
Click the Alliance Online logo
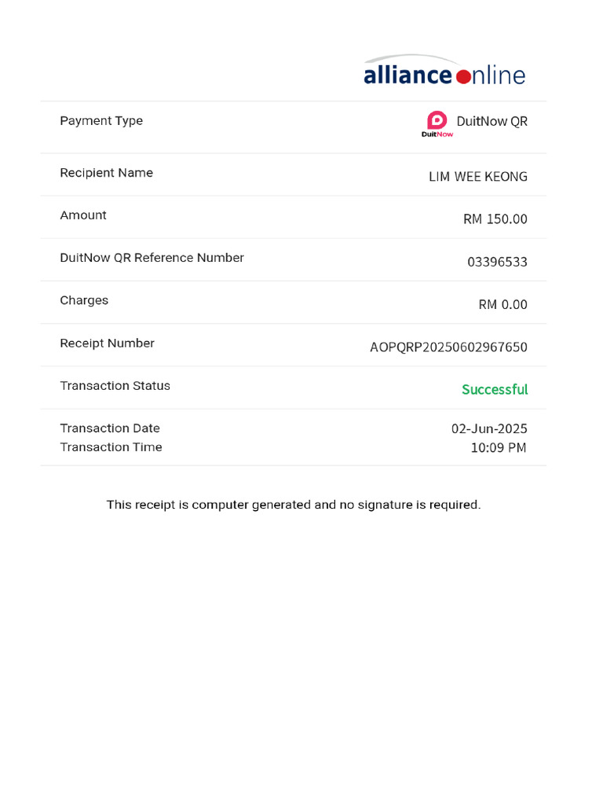[444, 72]
